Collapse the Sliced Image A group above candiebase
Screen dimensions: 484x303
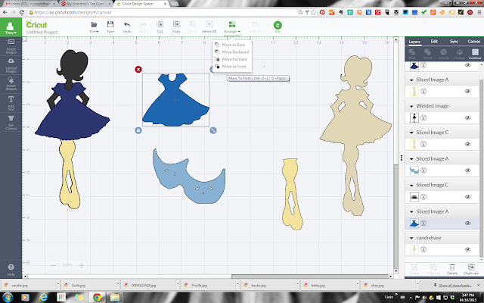411,212
